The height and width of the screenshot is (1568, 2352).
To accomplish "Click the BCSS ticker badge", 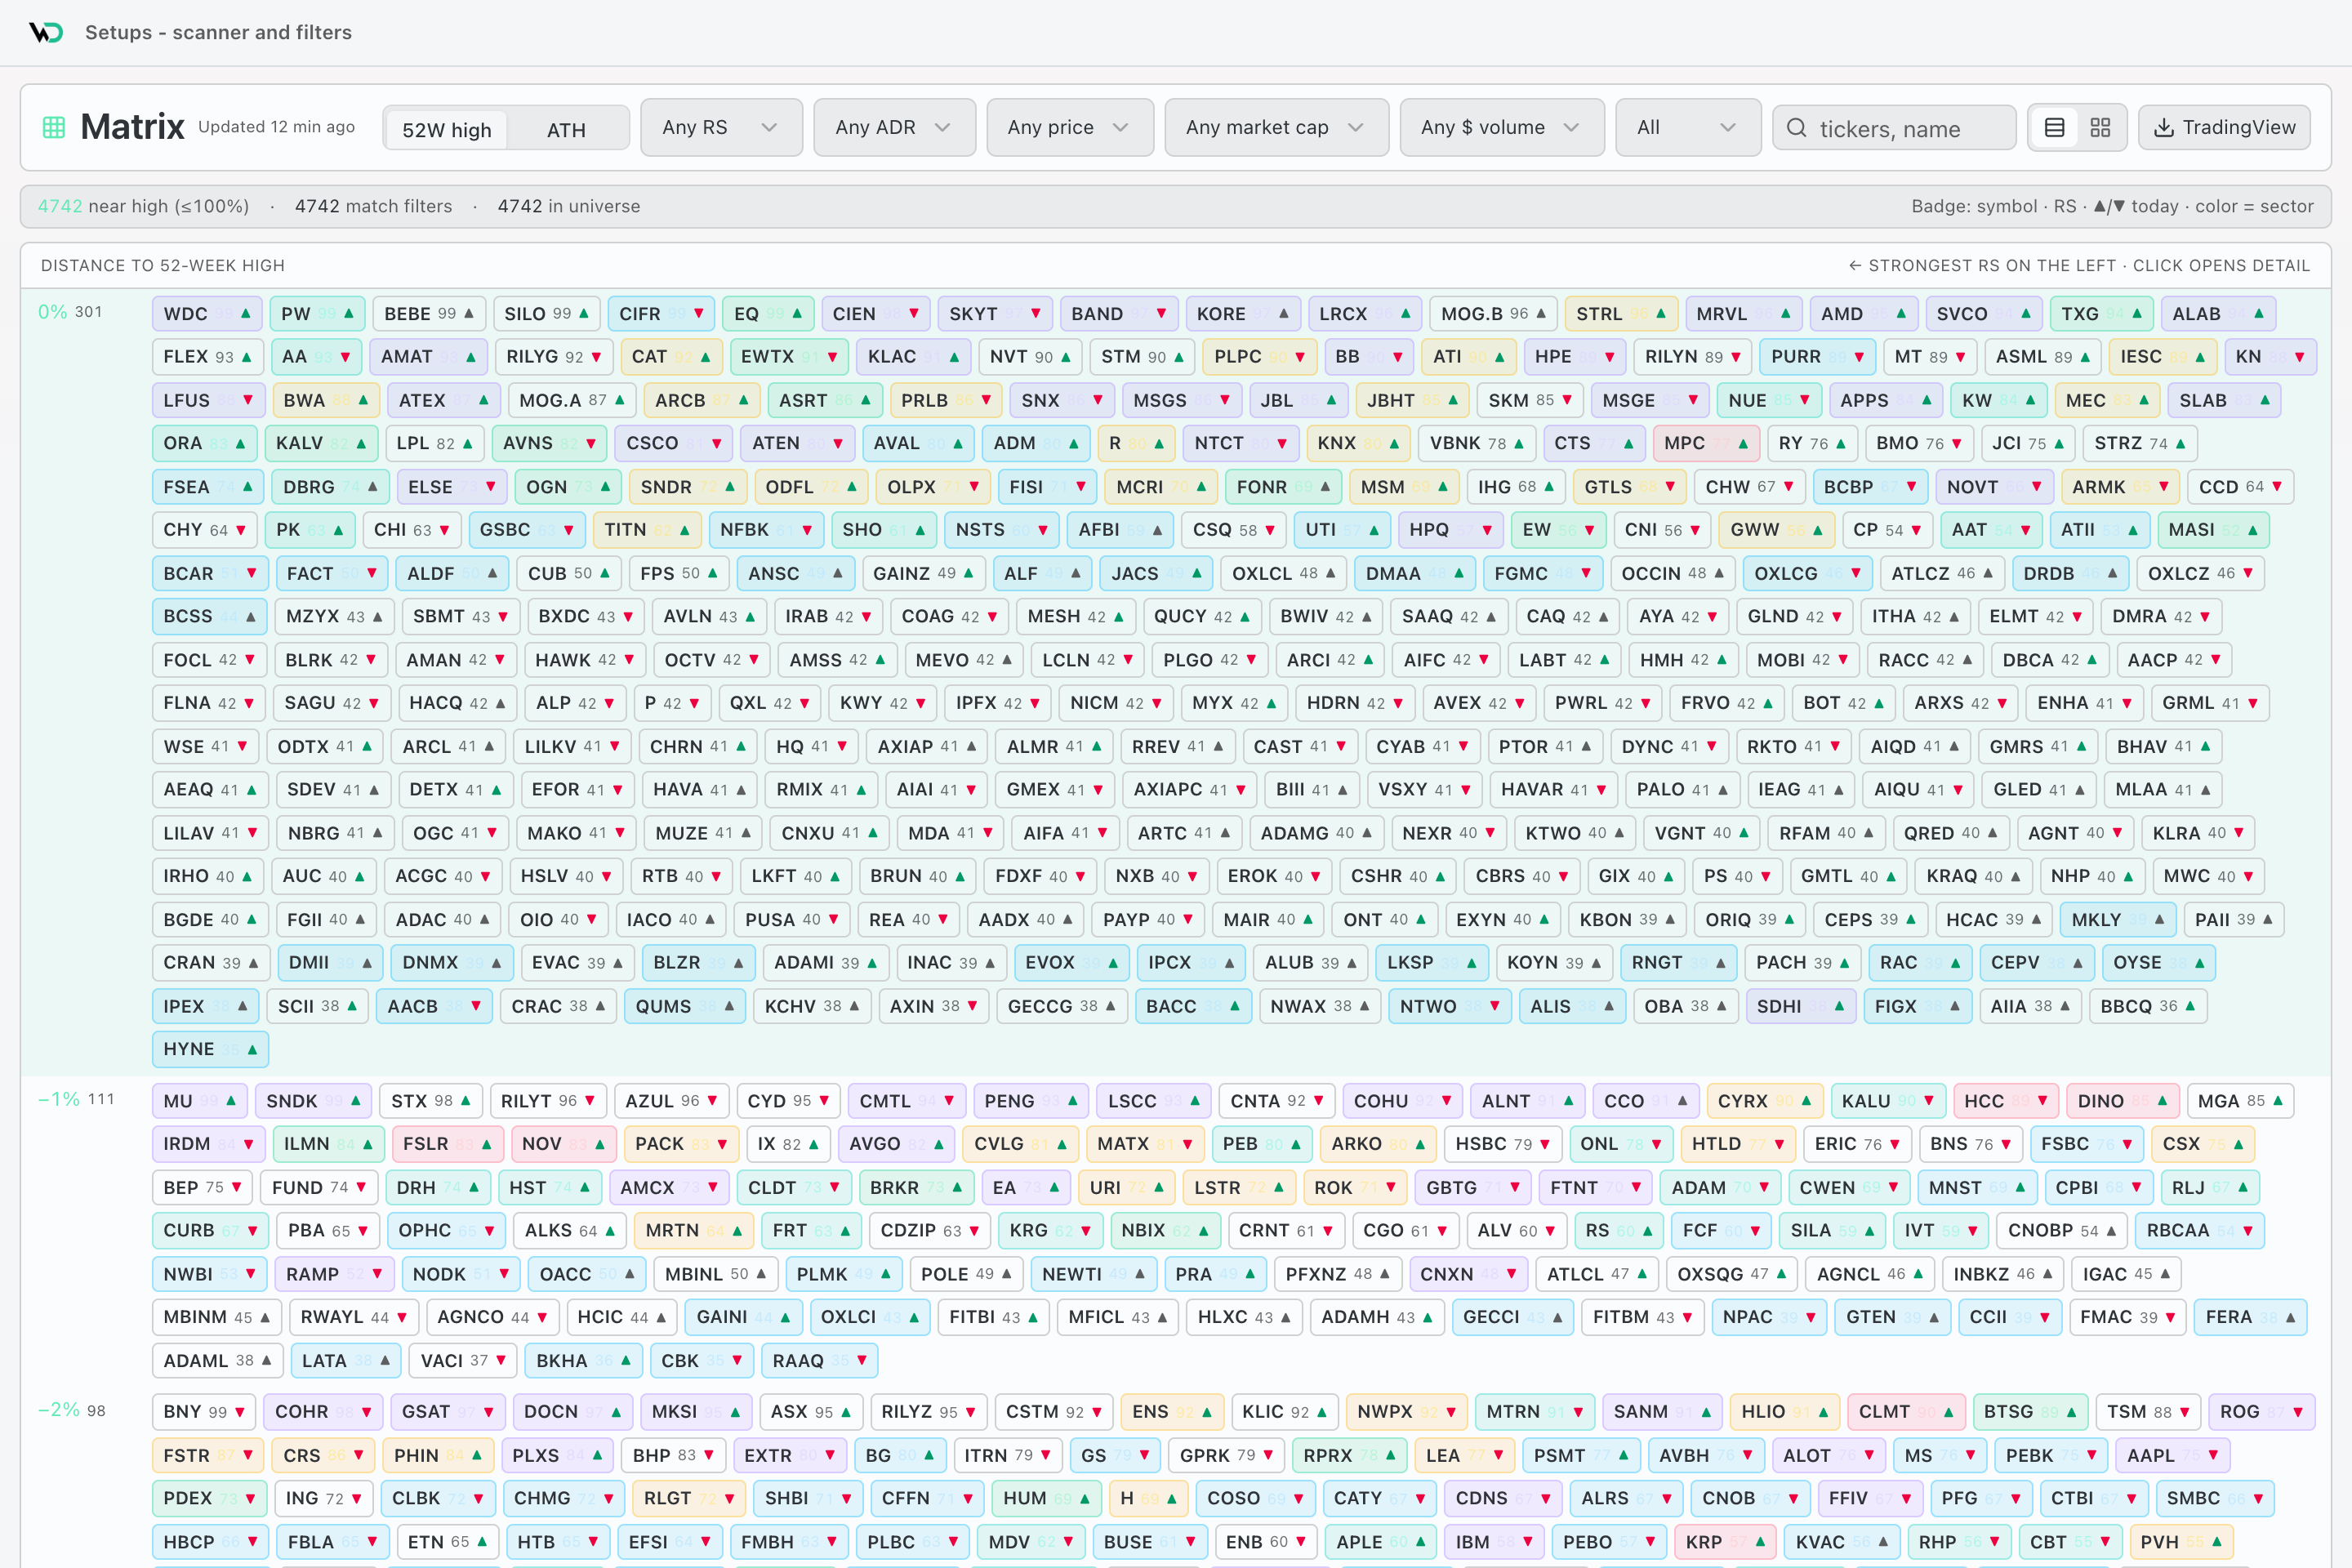I will coord(209,616).
